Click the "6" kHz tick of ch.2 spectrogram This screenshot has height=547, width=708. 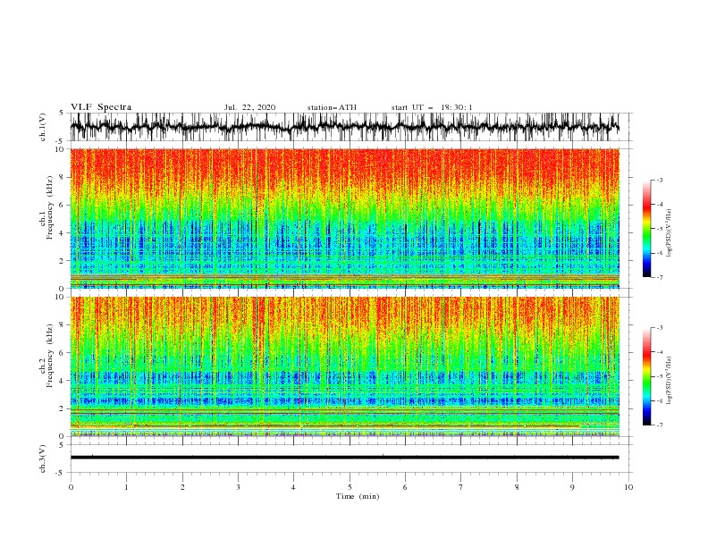click(x=62, y=353)
